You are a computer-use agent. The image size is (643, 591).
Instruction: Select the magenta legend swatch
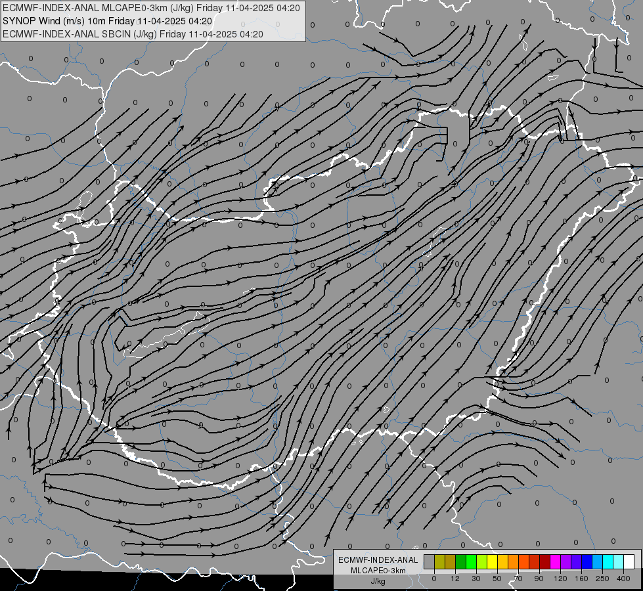click(x=555, y=561)
